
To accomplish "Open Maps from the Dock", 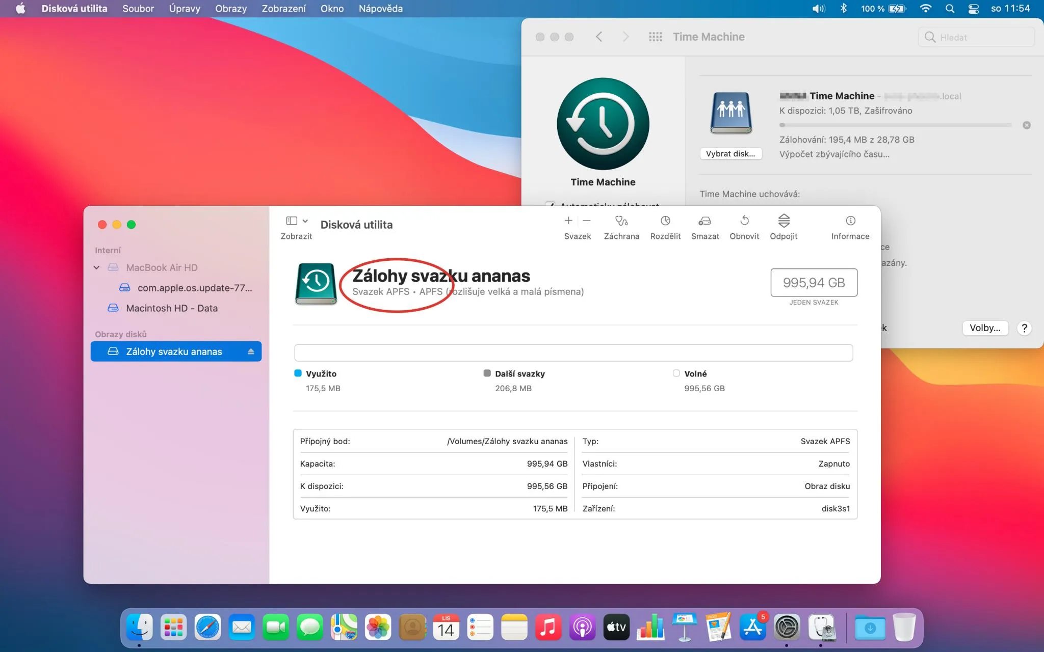I will (344, 627).
